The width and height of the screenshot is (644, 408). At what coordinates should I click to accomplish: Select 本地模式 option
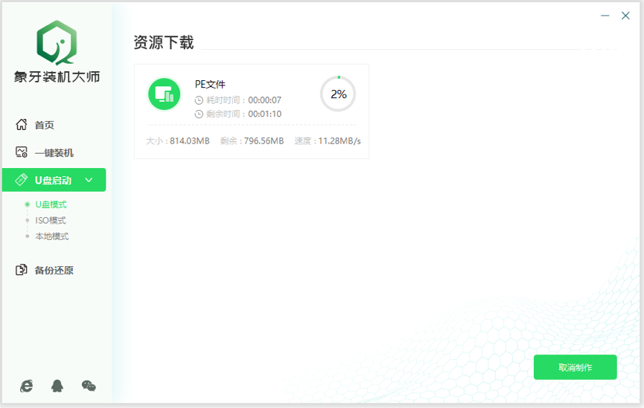click(x=51, y=236)
